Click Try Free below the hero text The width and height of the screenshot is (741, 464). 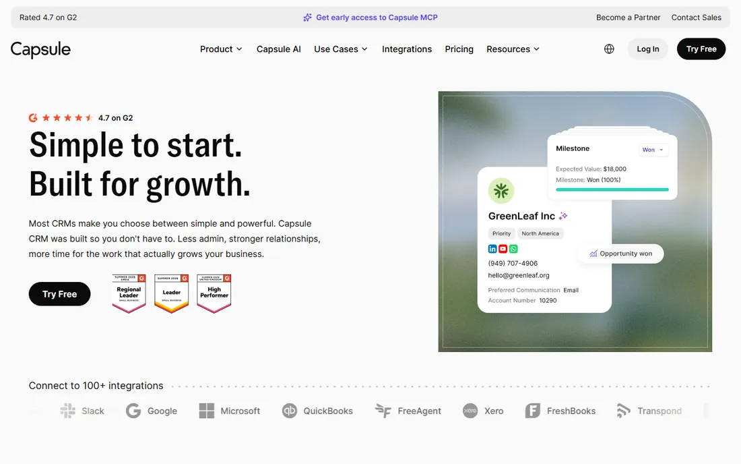59,294
